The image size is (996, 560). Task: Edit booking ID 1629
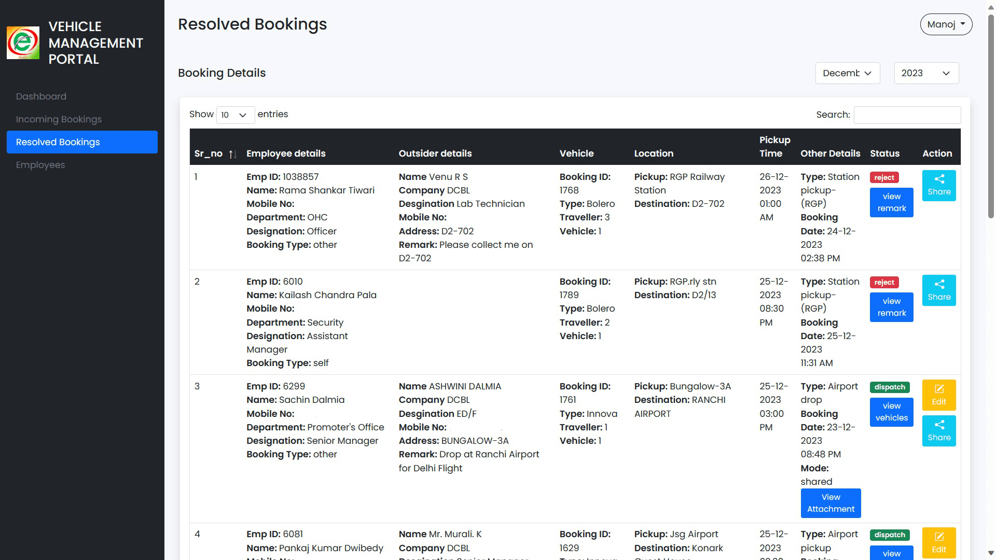coord(939,542)
